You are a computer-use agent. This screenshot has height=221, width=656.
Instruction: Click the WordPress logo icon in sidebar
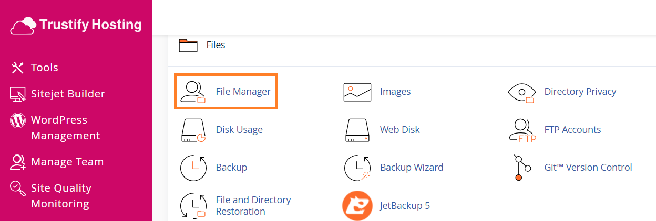click(x=17, y=120)
